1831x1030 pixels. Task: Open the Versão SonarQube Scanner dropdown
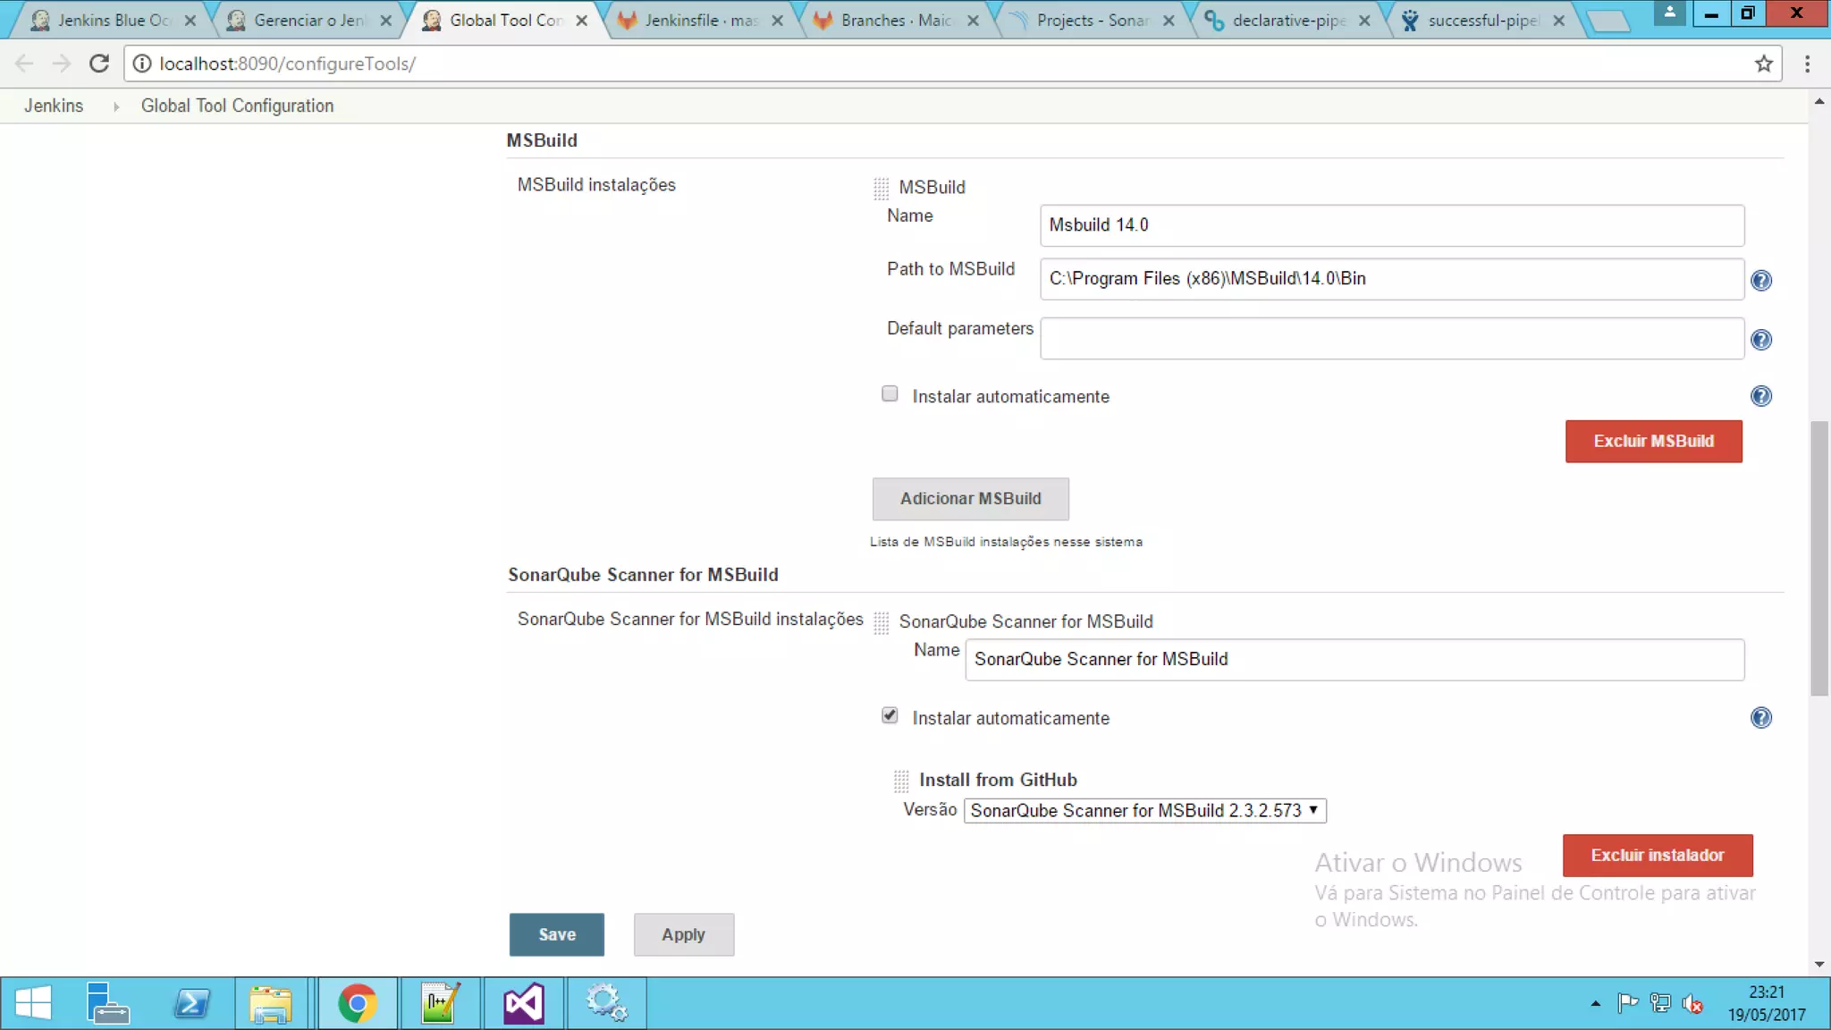(x=1144, y=810)
